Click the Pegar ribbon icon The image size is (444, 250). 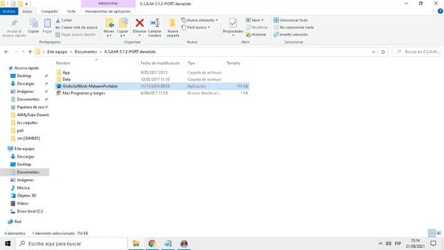pos(47,26)
